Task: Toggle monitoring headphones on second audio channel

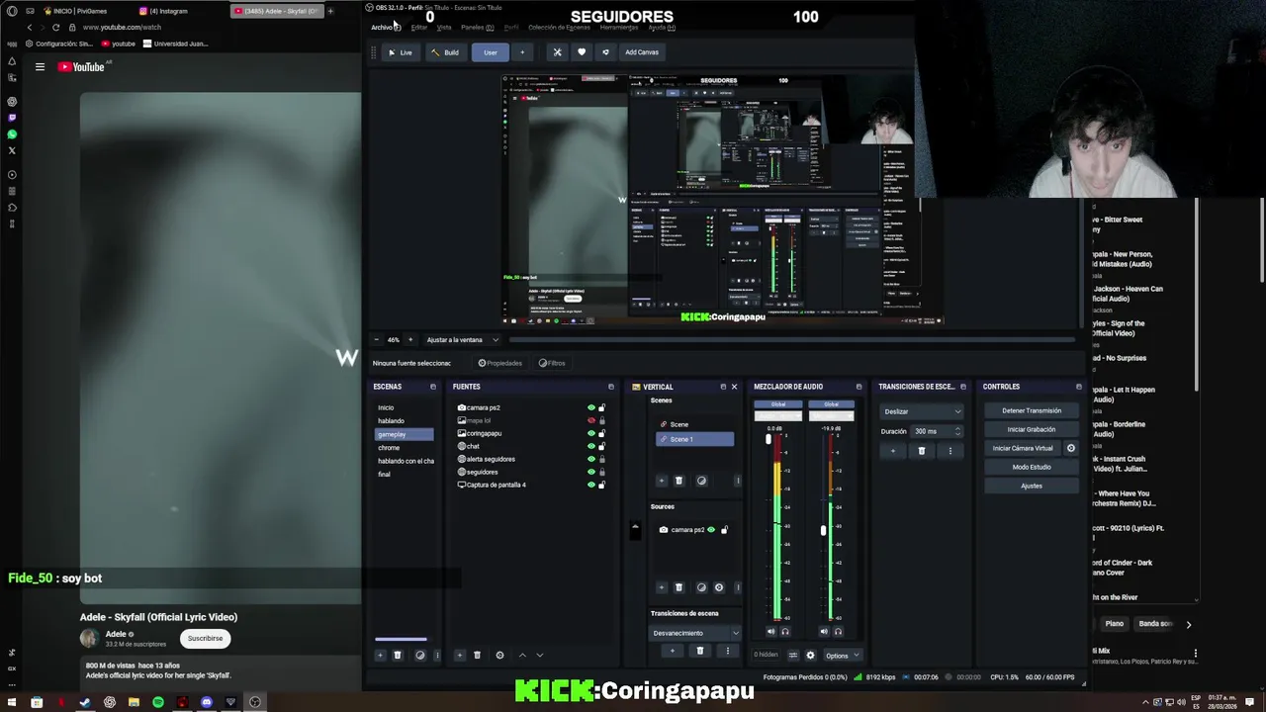Action: (838, 631)
